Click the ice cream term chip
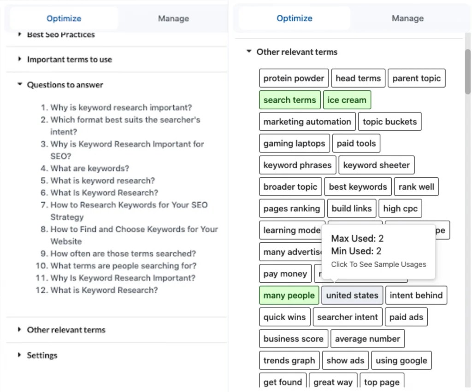Image resolution: width=472 pixels, height=392 pixels. click(347, 100)
